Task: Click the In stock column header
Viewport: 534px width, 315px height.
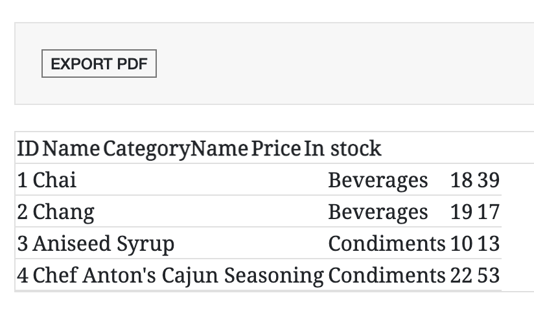Action: 343,149
